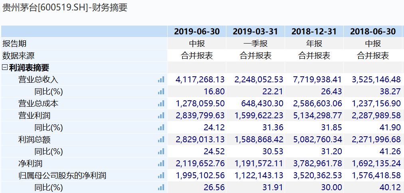The image size is (404, 193).
Task: Select revenue growth value 16.80
Action: [214, 92]
